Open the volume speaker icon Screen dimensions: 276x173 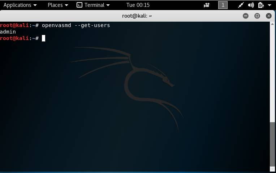[251, 5]
